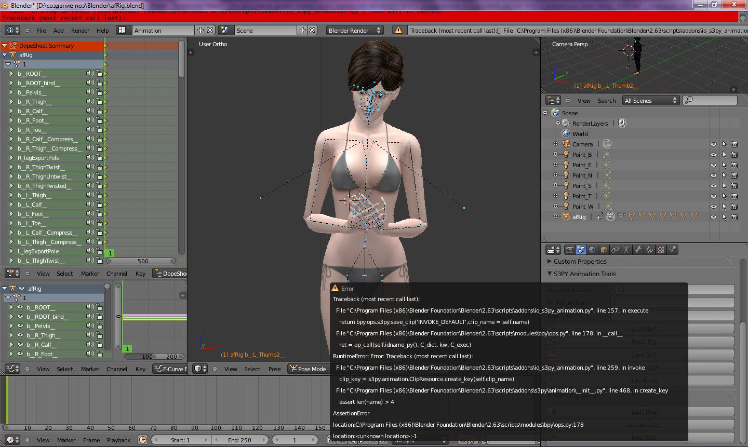Click the Scene name field in header
This screenshot has width=748, height=447.
coord(265,30)
